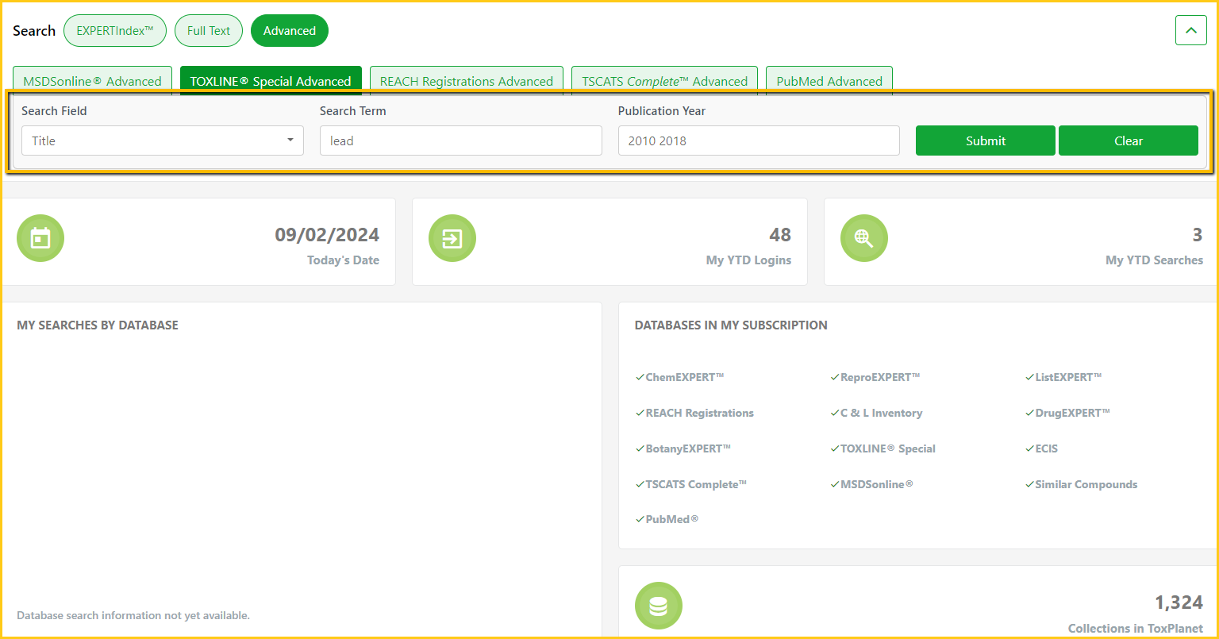Click the globe search icon for YTD Searches
This screenshot has width=1219, height=639.
pyautogui.click(x=863, y=238)
